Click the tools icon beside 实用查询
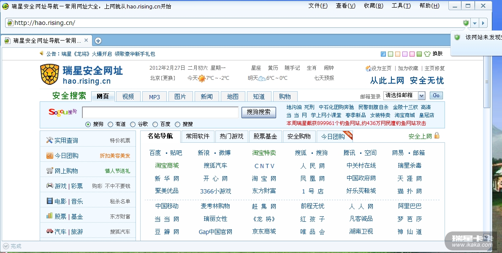502x253 pixels. (49, 140)
